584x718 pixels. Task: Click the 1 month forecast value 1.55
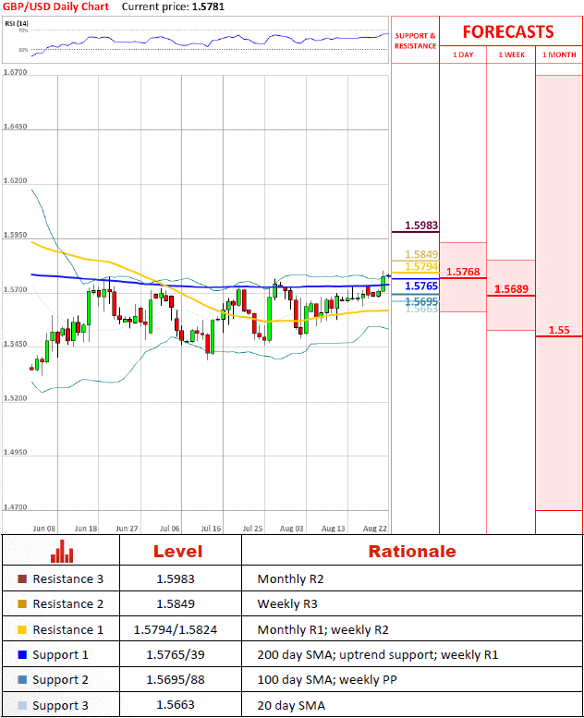click(x=559, y=330)
